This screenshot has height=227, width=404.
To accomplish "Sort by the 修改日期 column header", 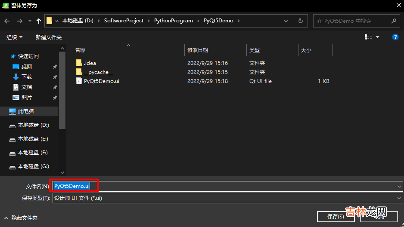I will tap(198, 50).
